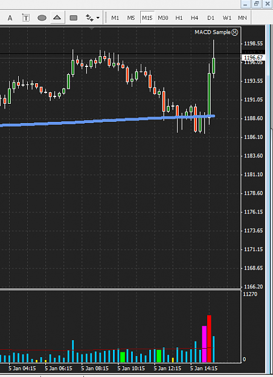Switch chart to M5 timeframe

(x=131, y=18)
